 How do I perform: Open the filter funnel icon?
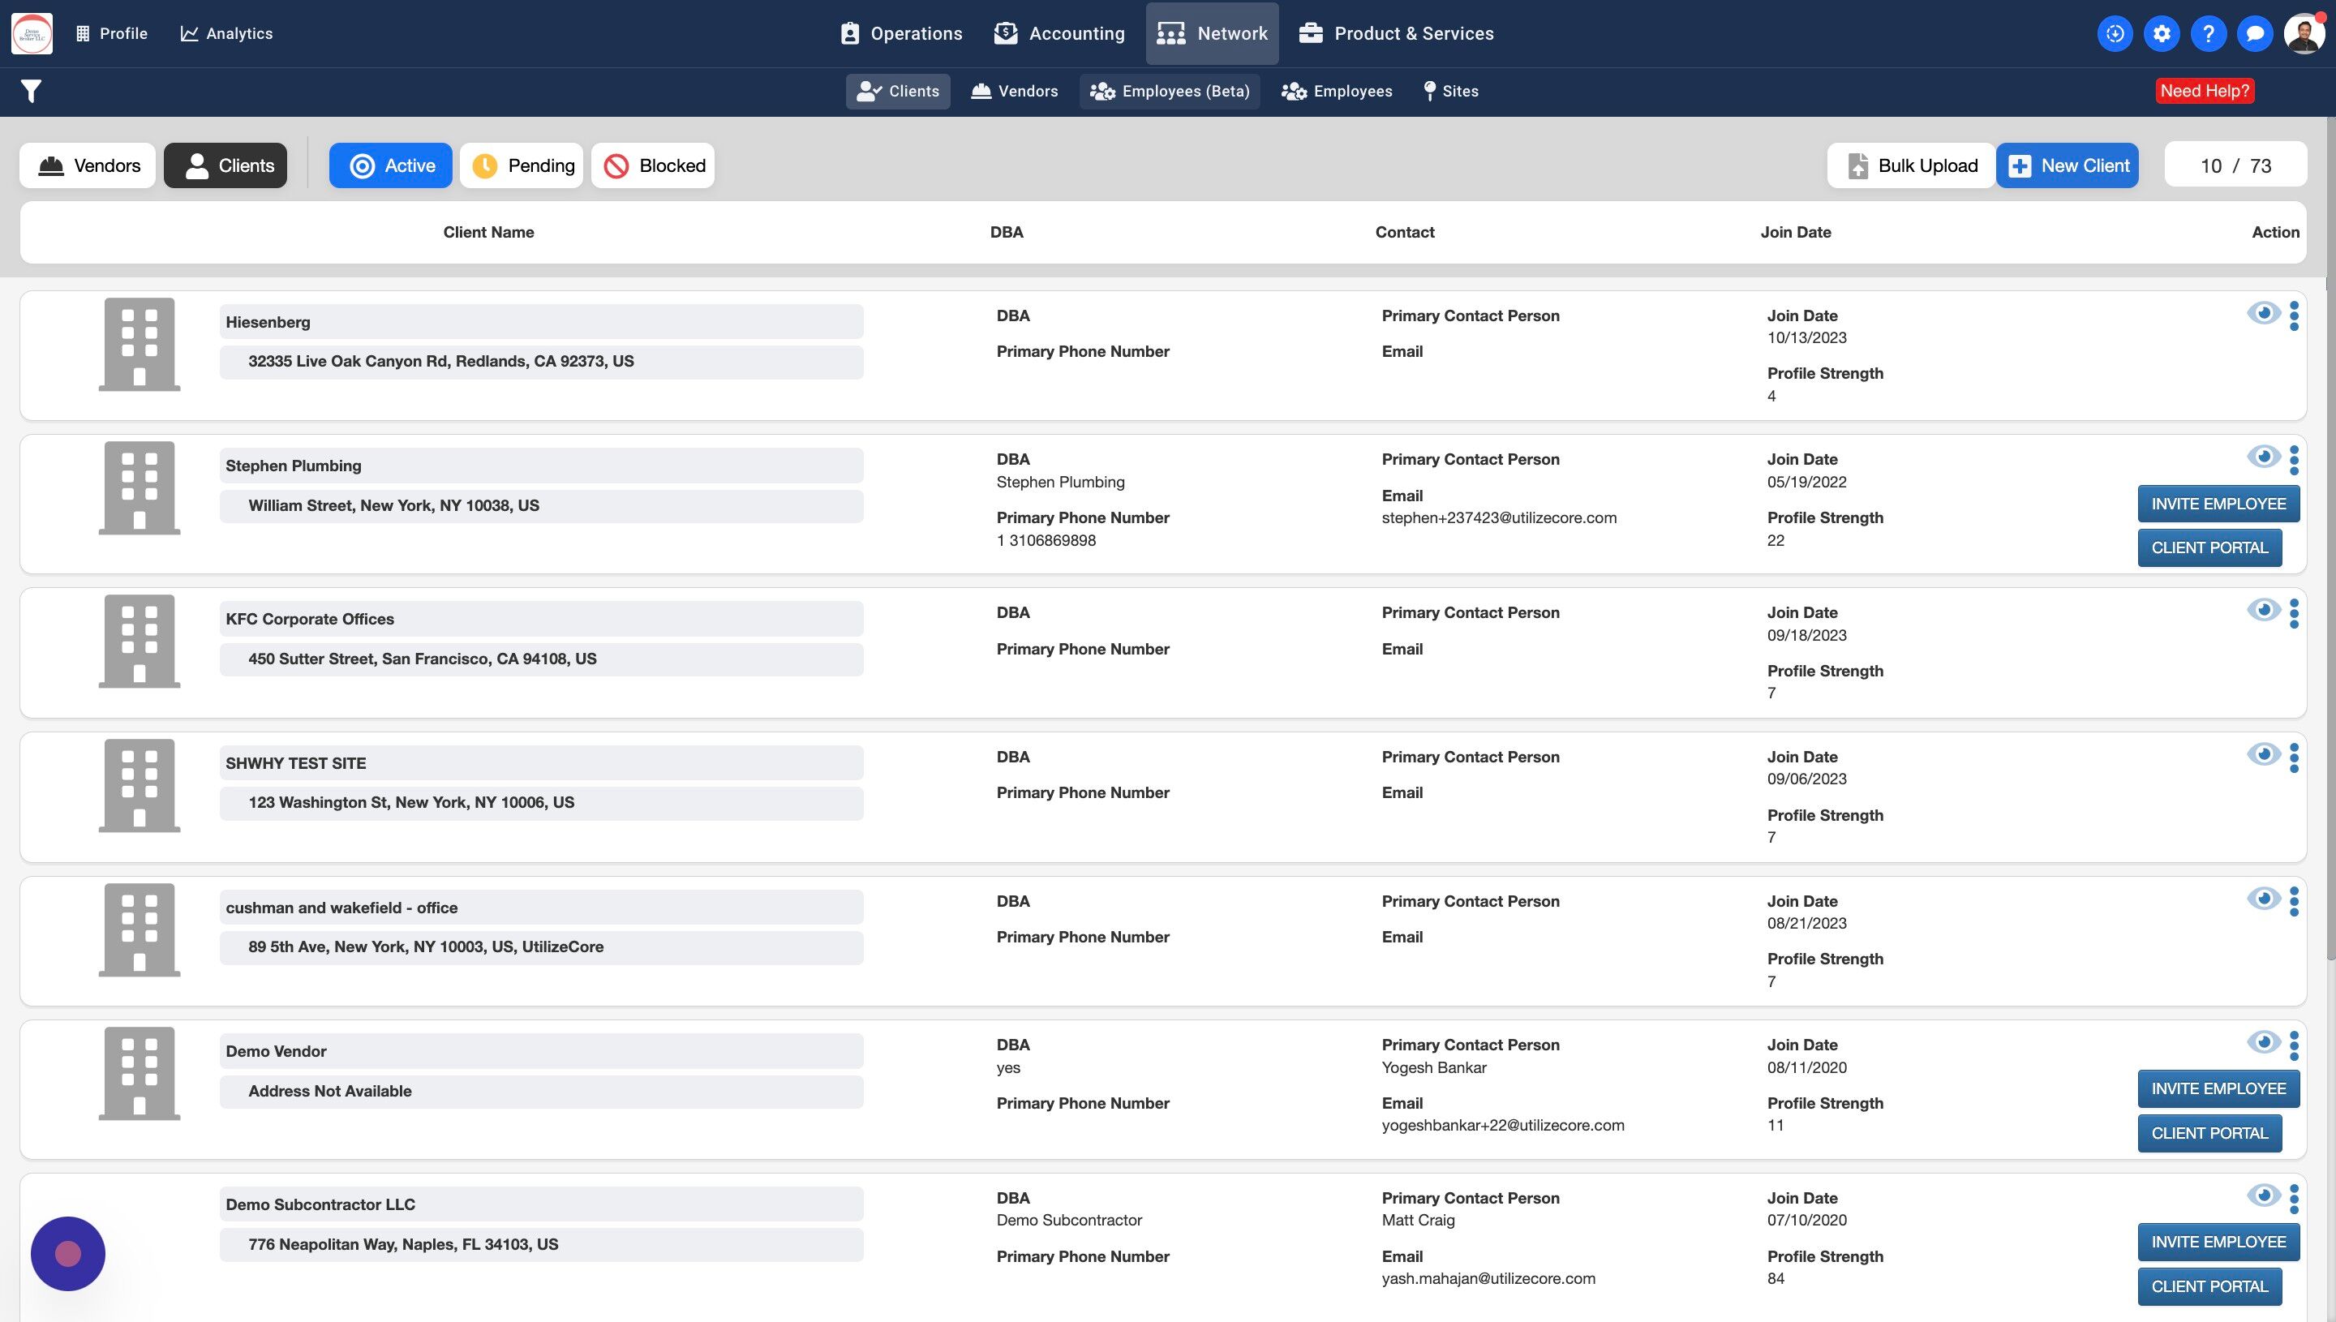pyautogui.click(x=31, y=91)
